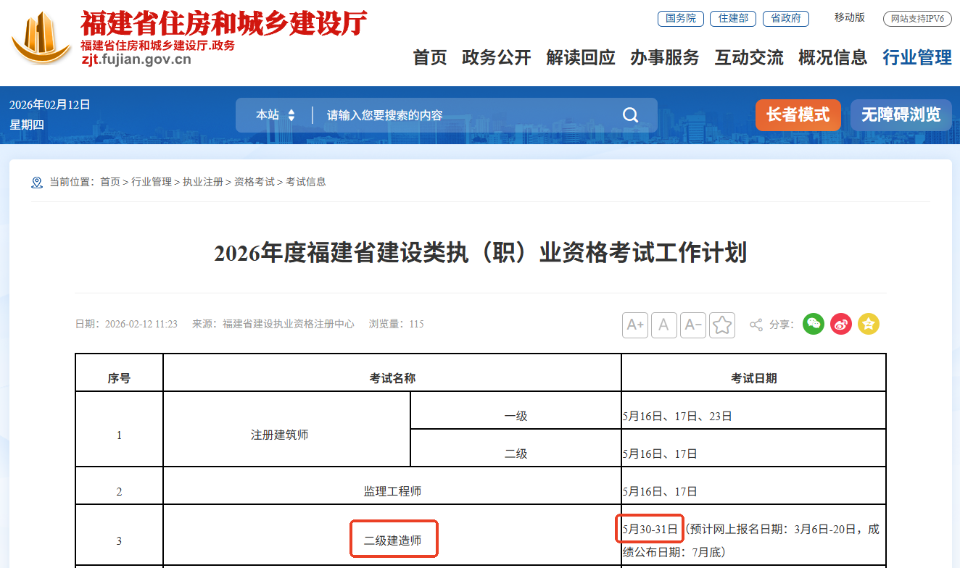
Task: Switch to the 首页 menu item
Action: pyautogui.click(x=429, y=58)
